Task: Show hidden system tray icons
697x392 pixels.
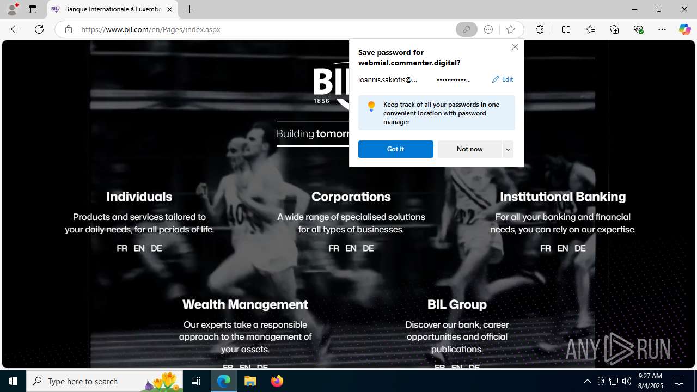Action: (587, 381)
